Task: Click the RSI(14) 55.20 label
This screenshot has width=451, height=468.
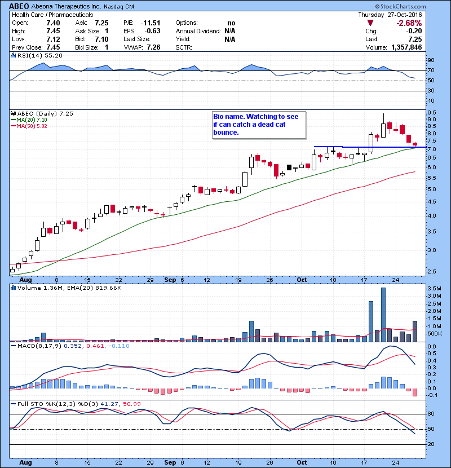Action: [x=39, y=55]
